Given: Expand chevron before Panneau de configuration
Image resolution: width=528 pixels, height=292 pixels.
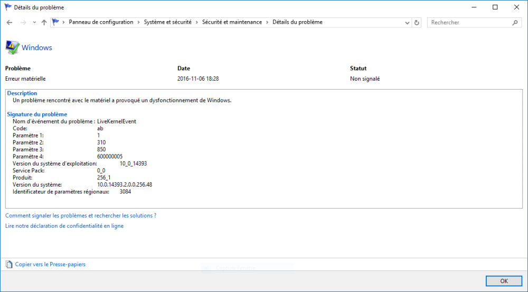Looking at the screenshot, I should point(63,22).
